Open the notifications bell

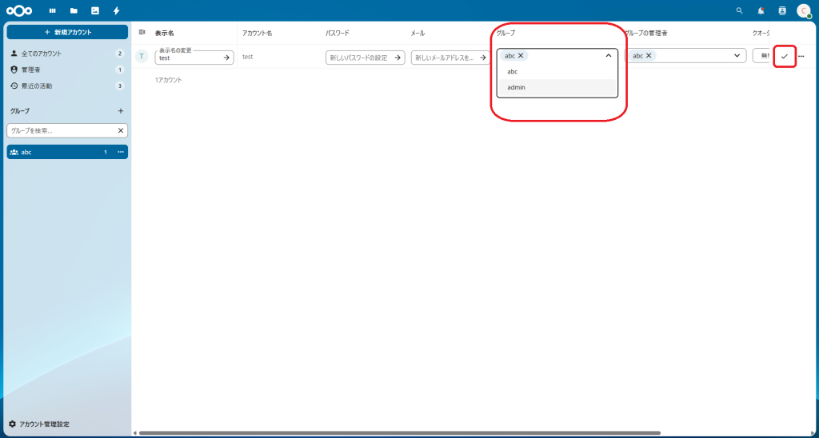761,10
